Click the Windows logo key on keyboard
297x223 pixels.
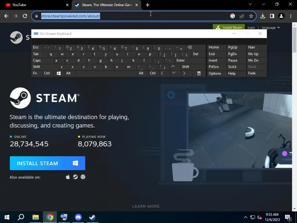coord(59,73)
